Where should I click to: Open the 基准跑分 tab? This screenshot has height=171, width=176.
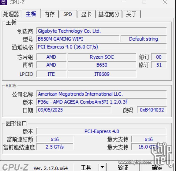click(109, 14)
